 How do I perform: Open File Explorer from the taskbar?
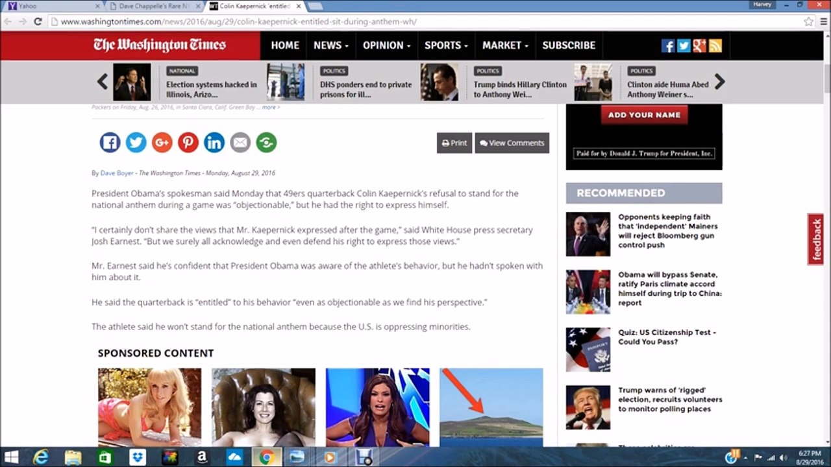click(x=73, y=458)
